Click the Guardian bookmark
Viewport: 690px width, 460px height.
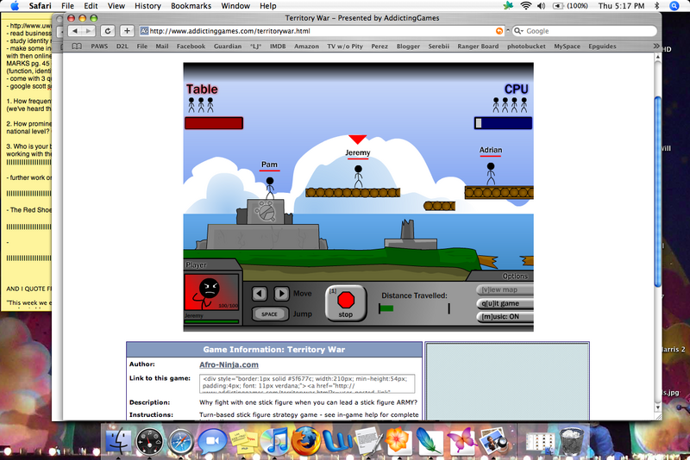tap(228, 47)
